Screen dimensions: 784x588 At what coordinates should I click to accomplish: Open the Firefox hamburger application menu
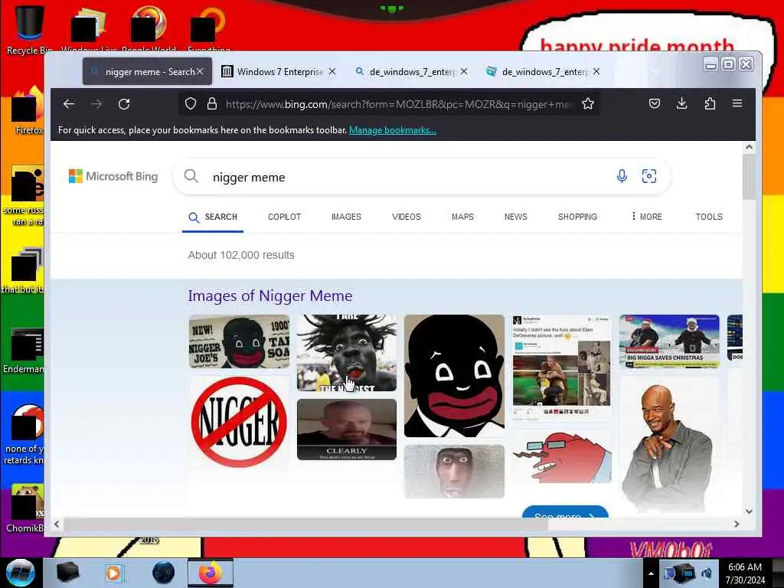[x=737, y=103]
